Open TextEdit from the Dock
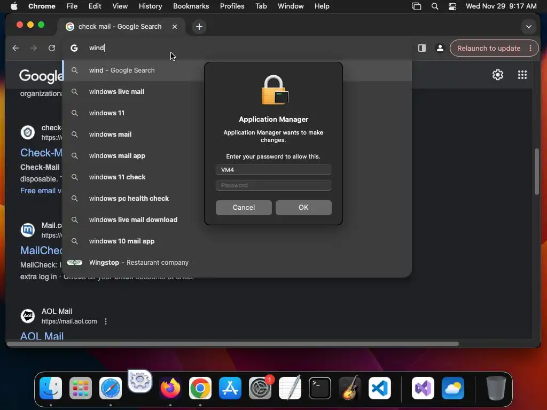Screen dimensions: 547x410 tap(290, 388)
